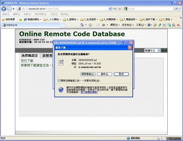Open the 我的最愛(A) menu
Screen dimensions: 183x141
tap(41, 14)
